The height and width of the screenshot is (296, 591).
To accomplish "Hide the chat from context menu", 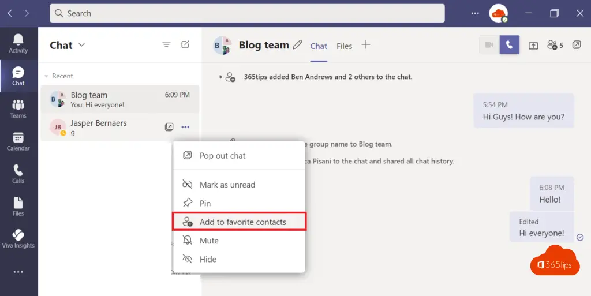I will (x=238, y=259).
